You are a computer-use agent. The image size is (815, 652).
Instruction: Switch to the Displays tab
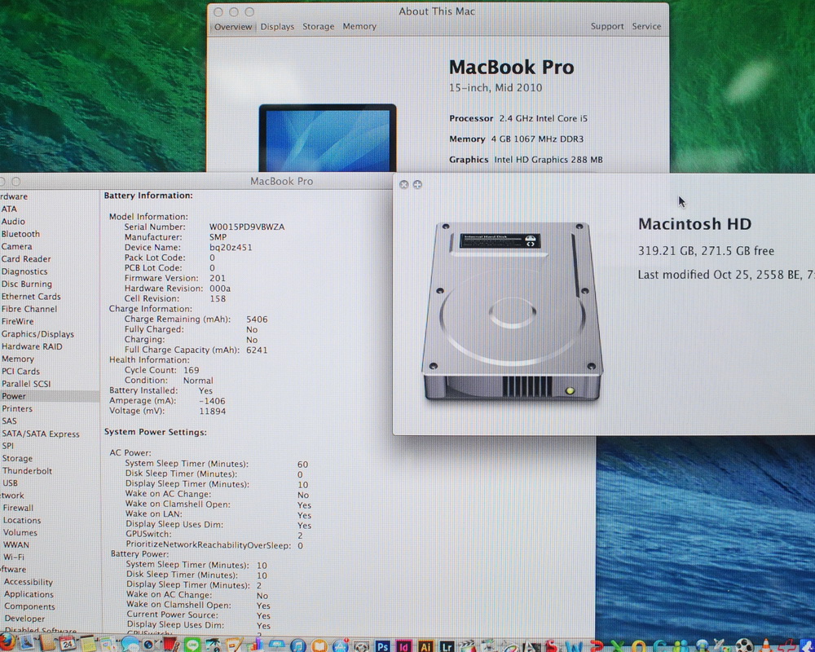click(277, 27)
